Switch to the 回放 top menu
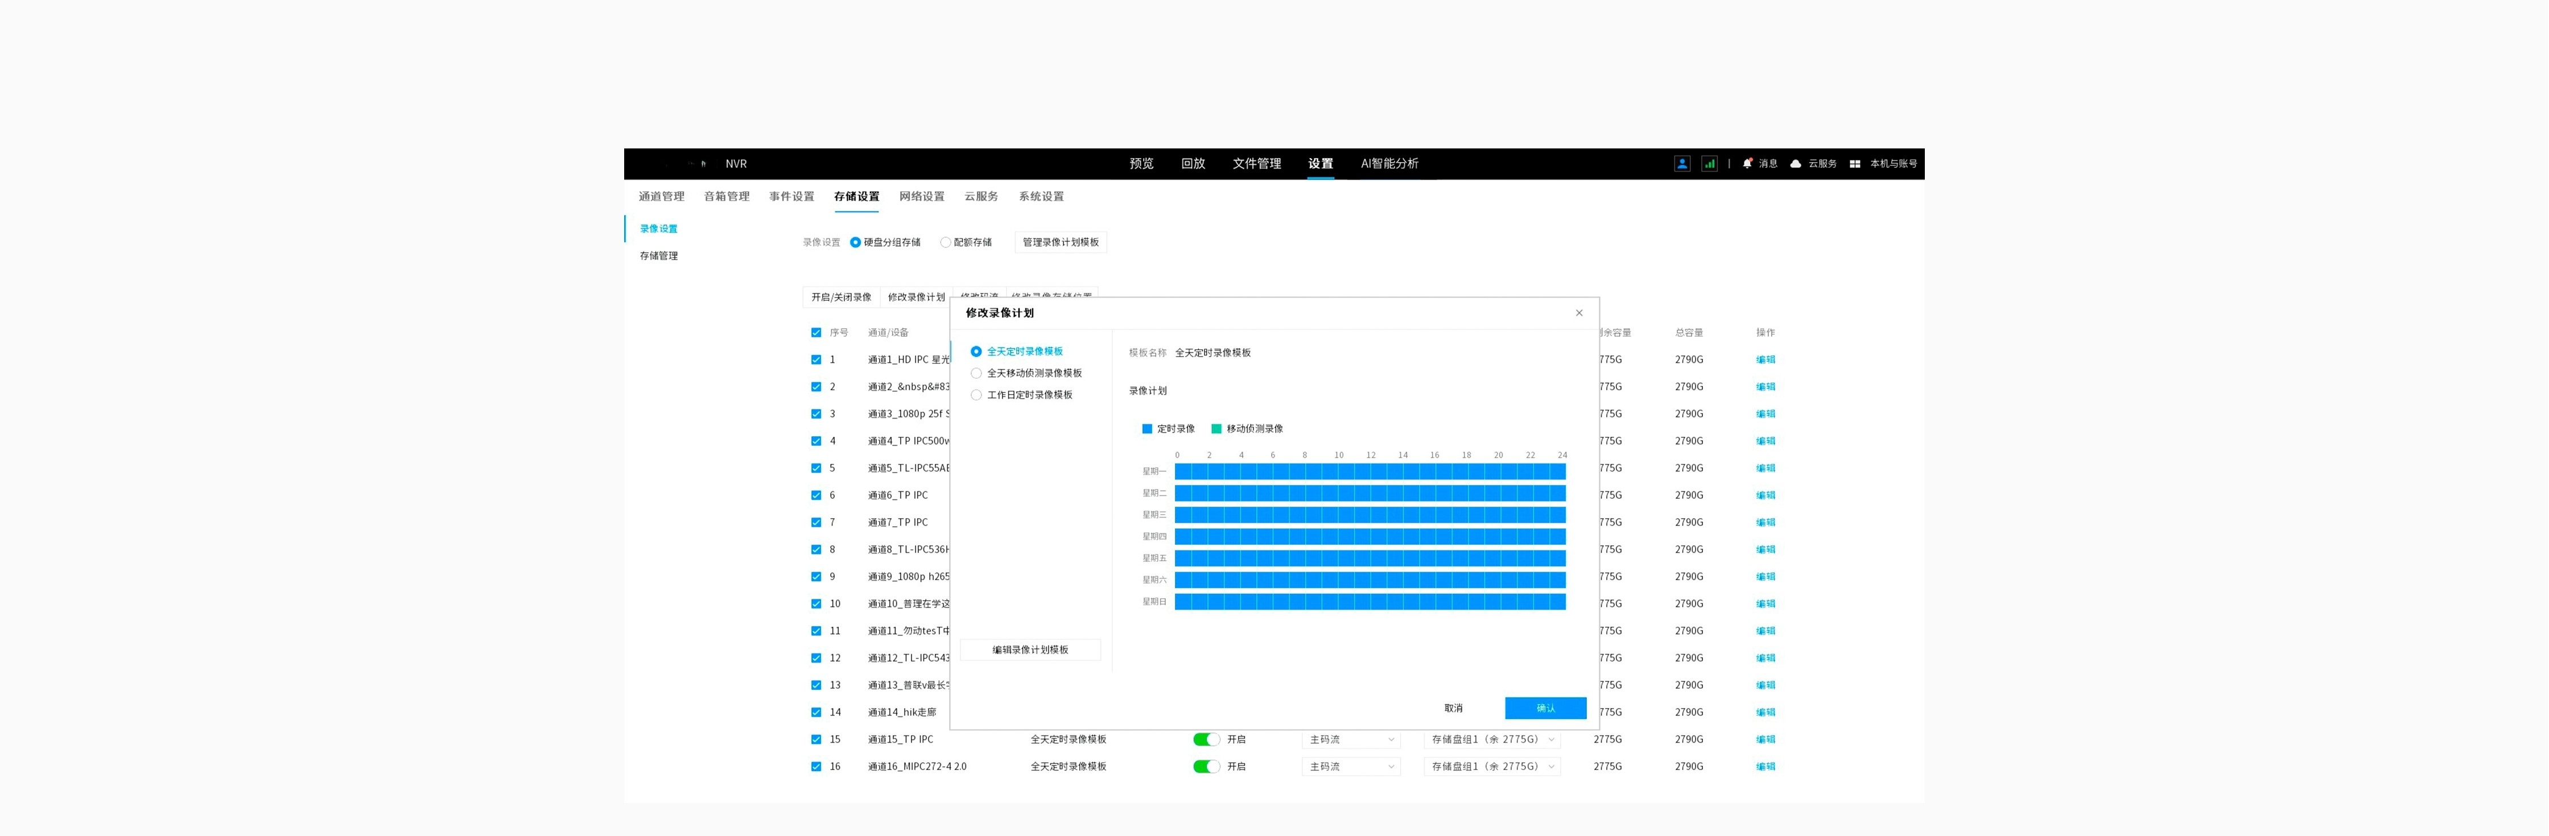 (x=1193, y=164)
